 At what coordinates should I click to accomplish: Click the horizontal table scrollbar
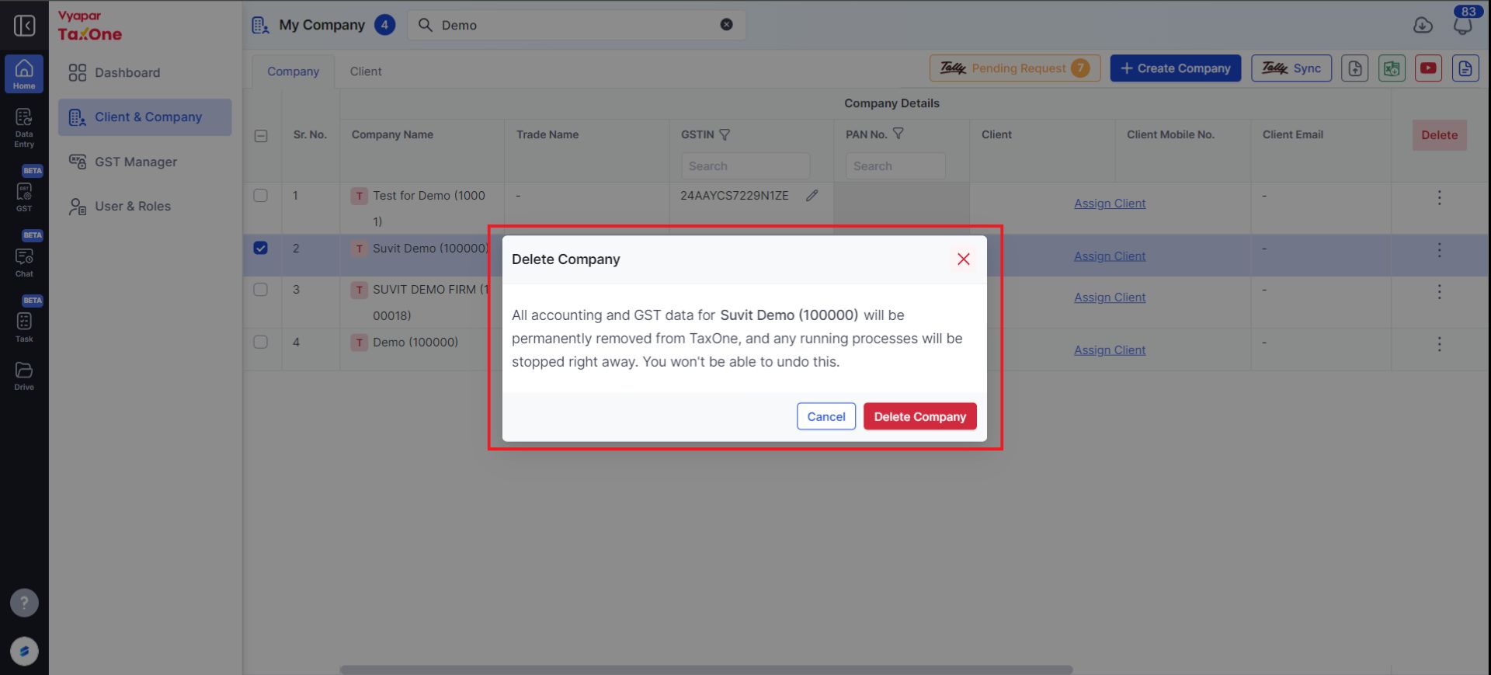pos(706,670)
